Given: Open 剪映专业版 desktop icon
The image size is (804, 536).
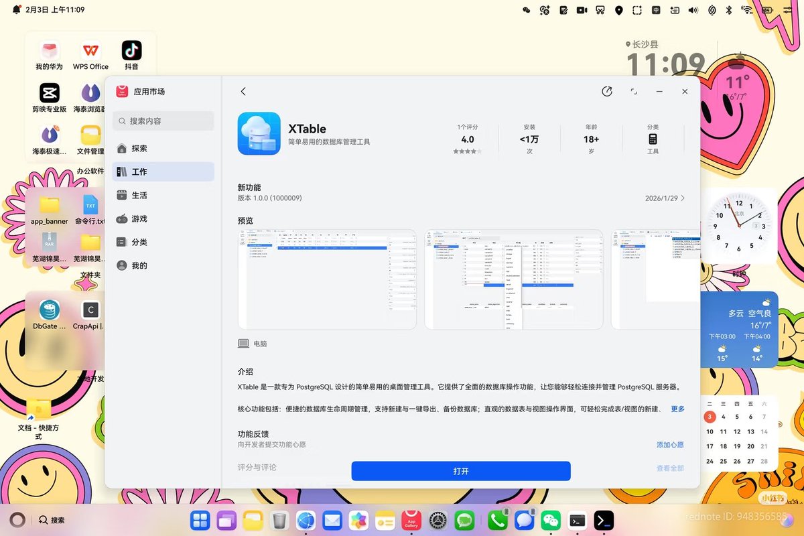Looking at the screenshot, I should tap(49, 98).
